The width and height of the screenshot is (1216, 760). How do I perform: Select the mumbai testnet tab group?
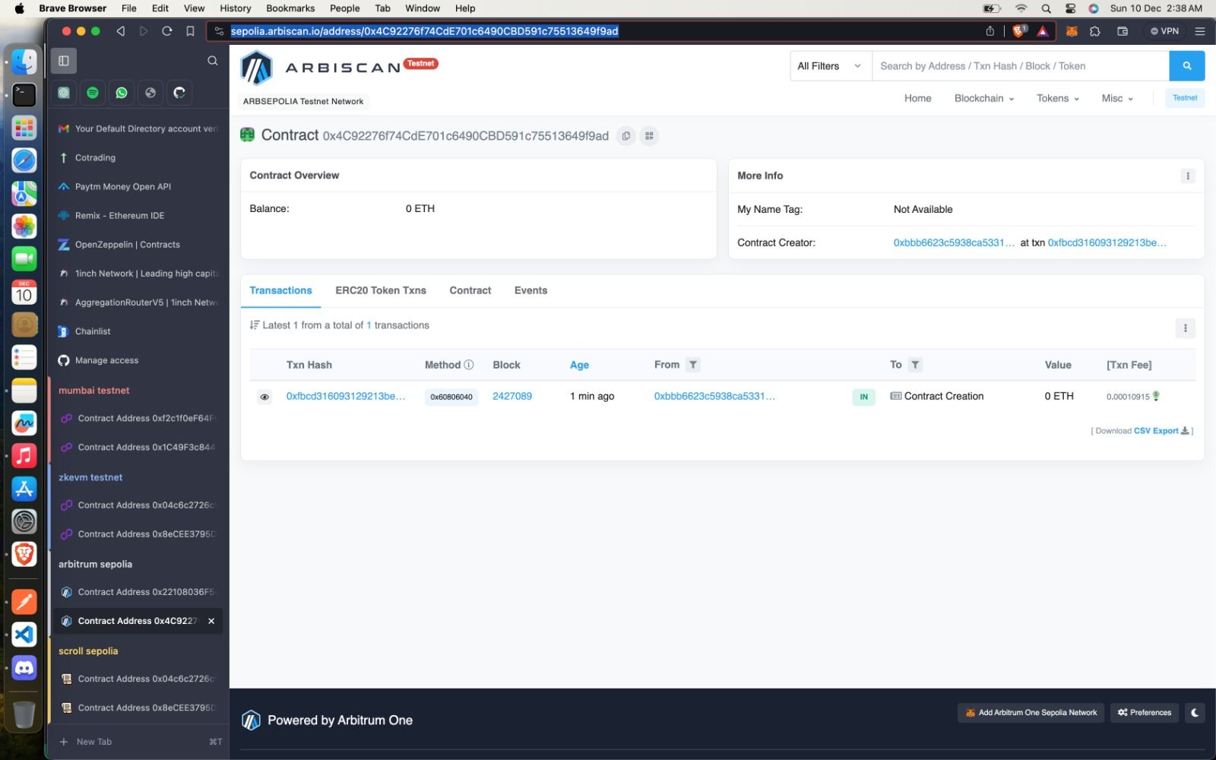[x=94, y=391]
